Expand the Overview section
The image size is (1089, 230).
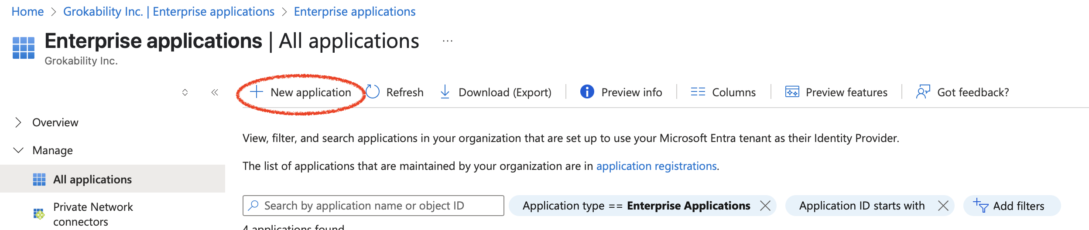[x=18, y=122]
